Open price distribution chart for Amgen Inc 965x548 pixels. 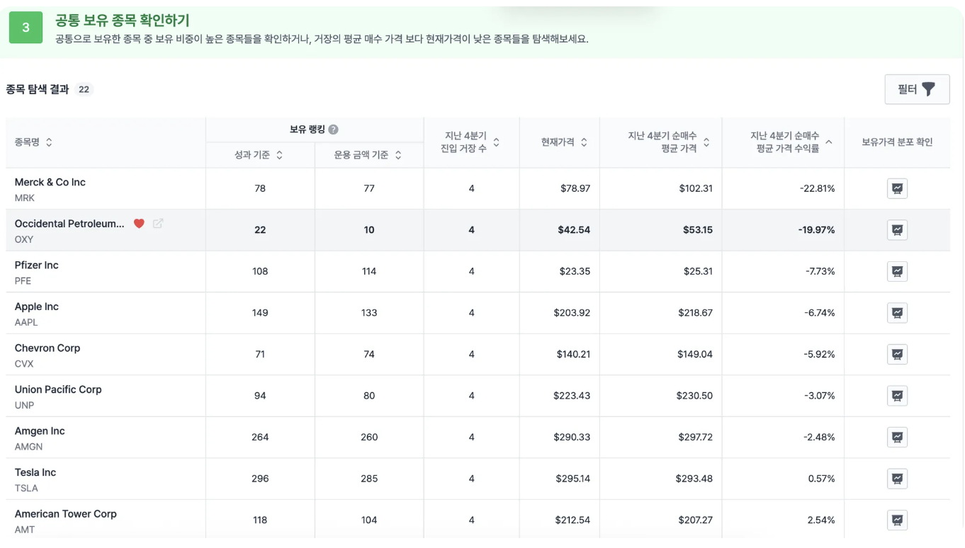click(897, 438)
